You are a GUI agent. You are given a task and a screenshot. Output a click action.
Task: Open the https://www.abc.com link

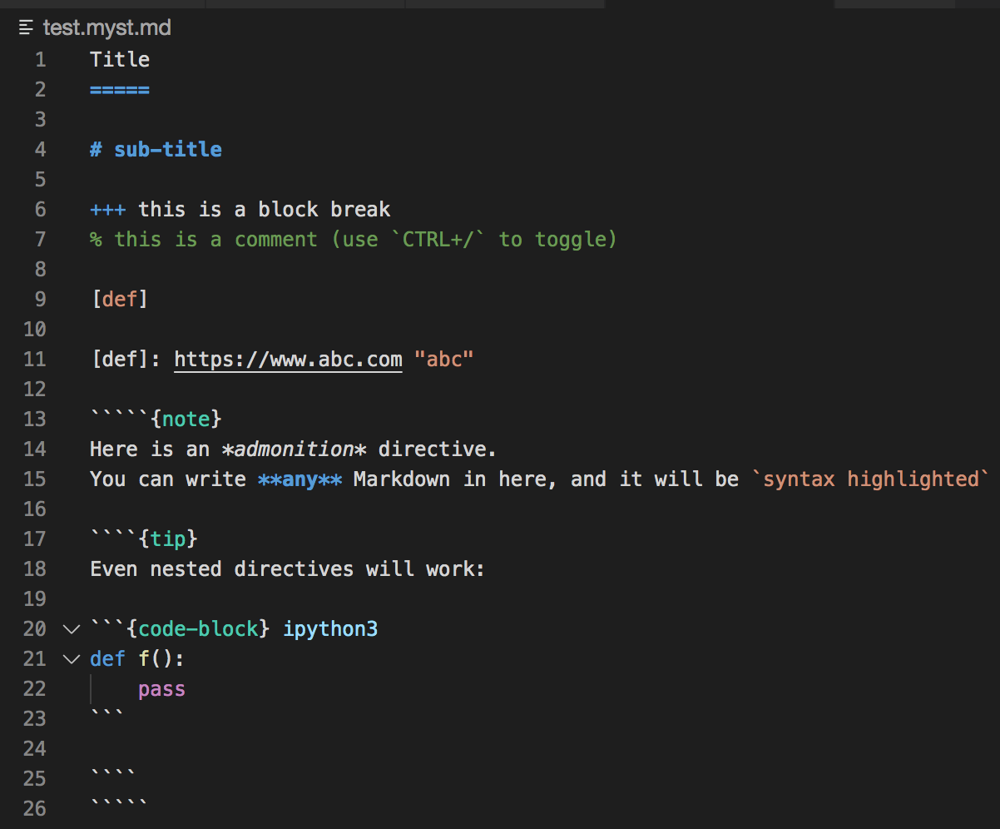(x=287, y=359)
